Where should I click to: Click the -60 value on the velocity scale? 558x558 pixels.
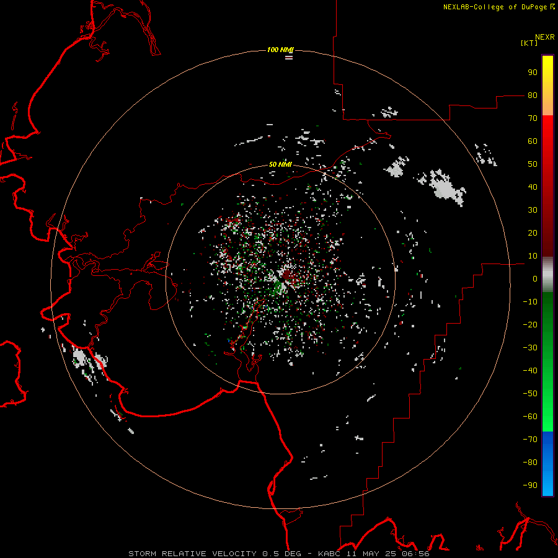(530, 417)
